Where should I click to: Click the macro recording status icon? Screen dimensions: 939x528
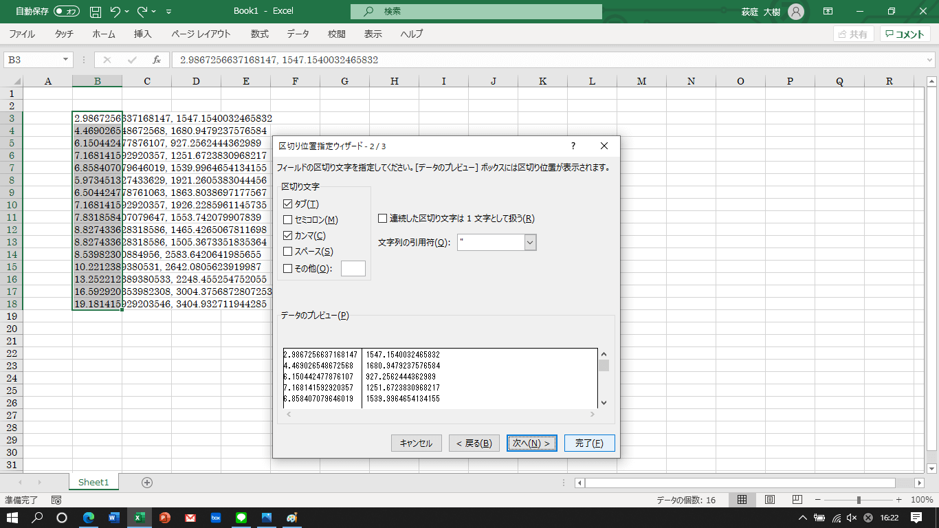click(56, 500)
